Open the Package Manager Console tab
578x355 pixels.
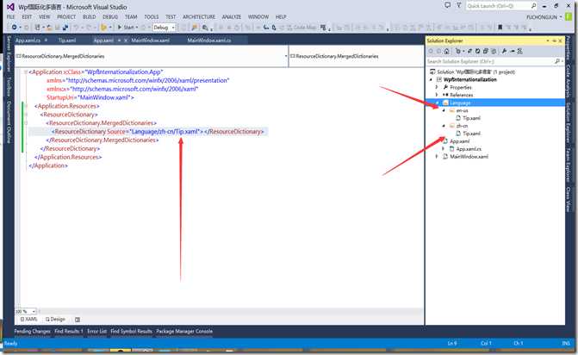coord(184,332)
